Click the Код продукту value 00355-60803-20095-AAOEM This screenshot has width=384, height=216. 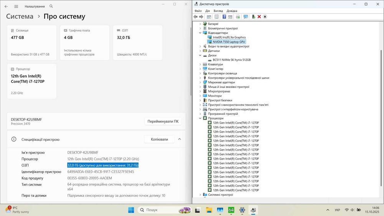pos(89,178)
